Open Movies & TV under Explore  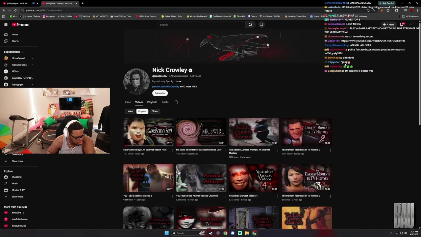click(x=18, y=190)
